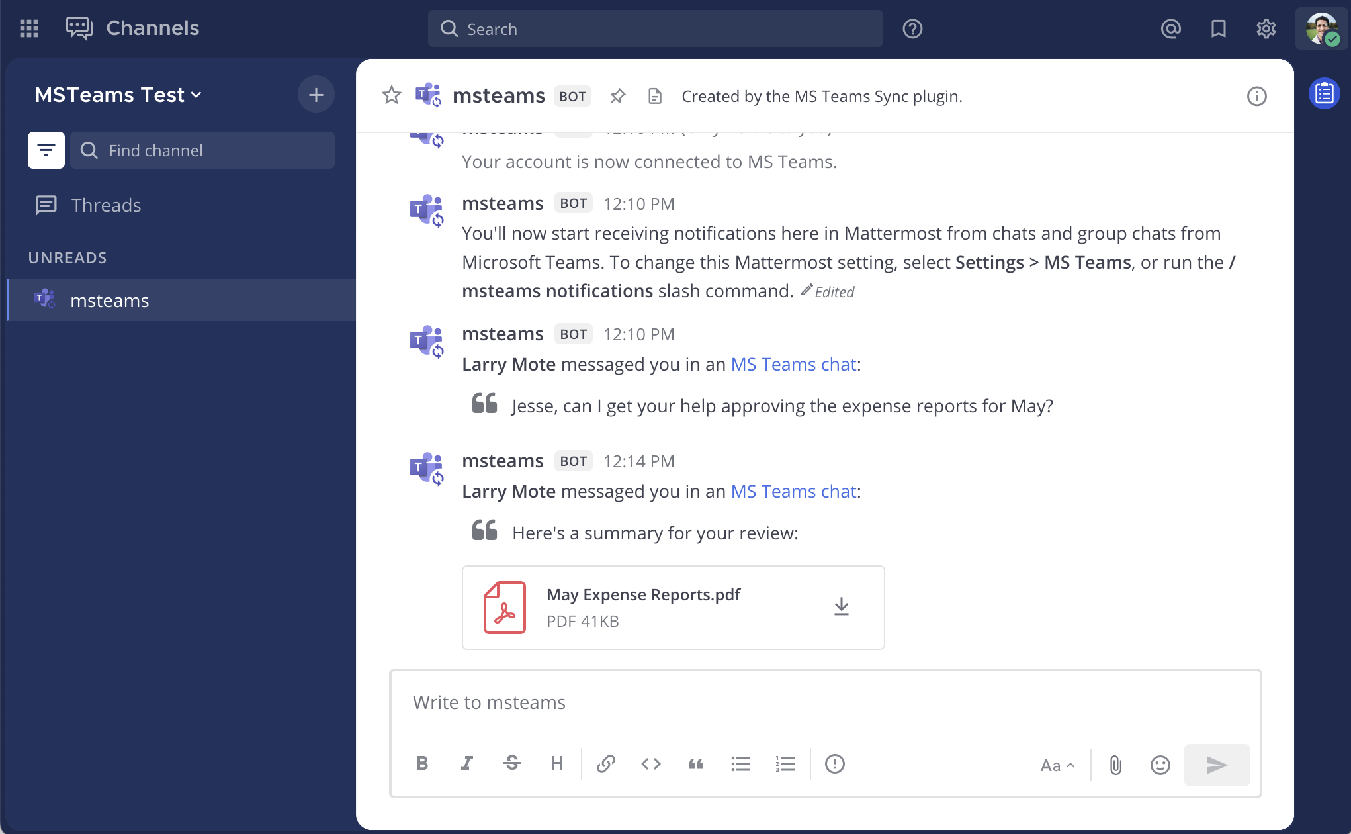1351x834 pixels.
Task: Click the Bold formatting icon
Action: (x=423, y=763)
